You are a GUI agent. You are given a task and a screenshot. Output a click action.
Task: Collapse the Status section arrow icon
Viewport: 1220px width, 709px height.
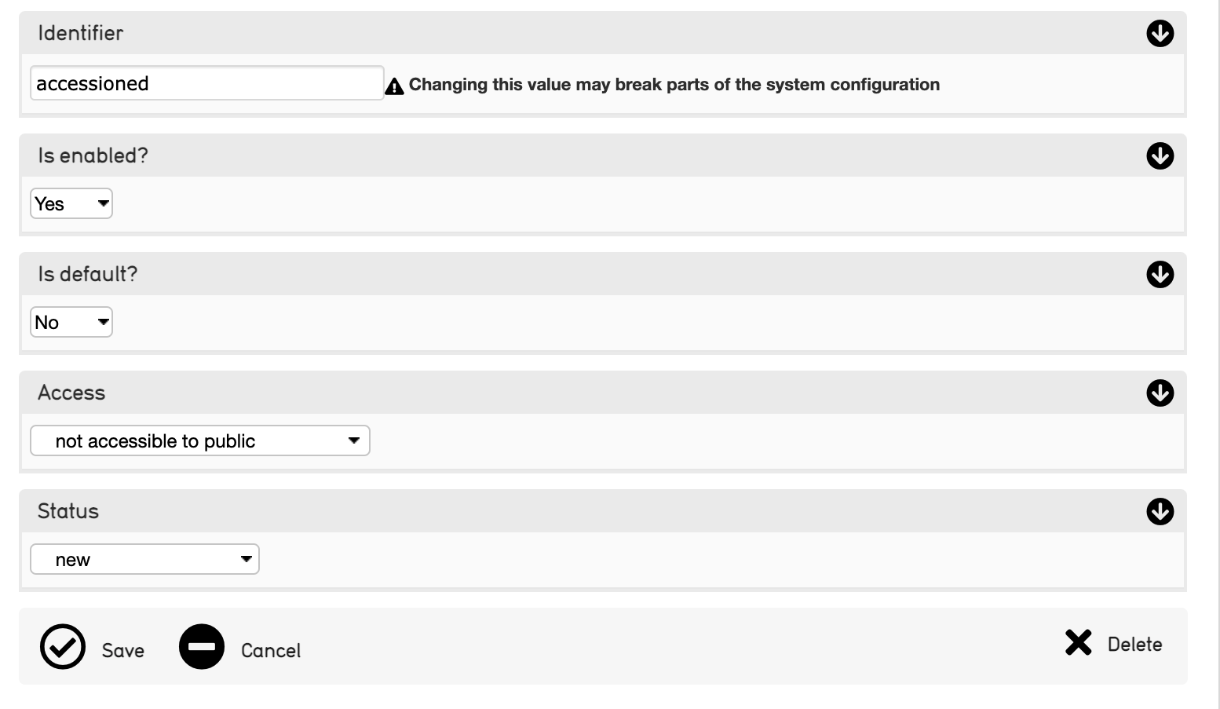1160,512
